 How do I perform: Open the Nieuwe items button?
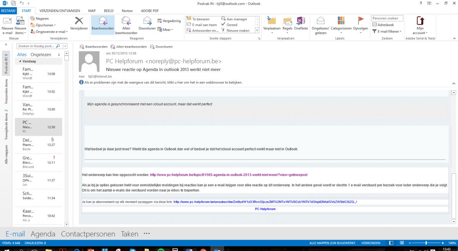21,26
